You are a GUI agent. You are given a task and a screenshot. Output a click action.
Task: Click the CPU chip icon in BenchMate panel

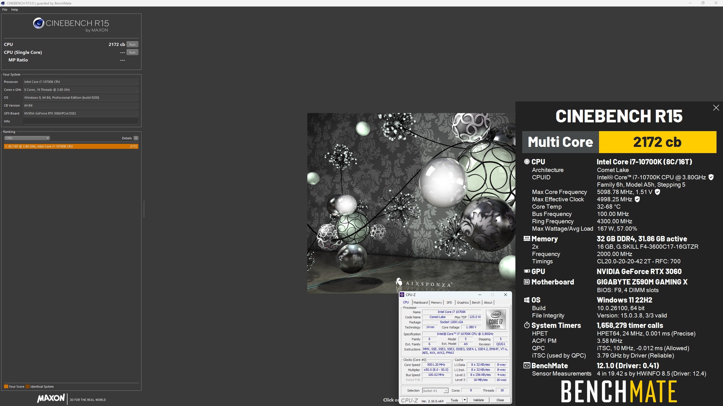coord(527,162)
